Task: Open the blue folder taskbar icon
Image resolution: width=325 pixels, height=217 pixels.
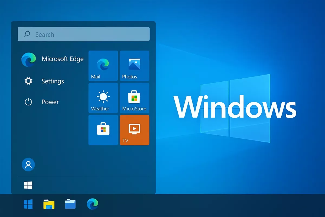Action: coord(70,204)
